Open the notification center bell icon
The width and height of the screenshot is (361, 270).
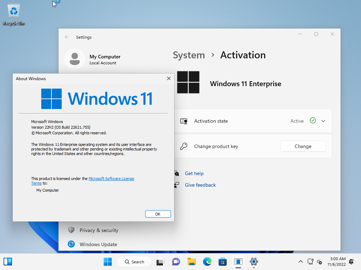[351, 262]
